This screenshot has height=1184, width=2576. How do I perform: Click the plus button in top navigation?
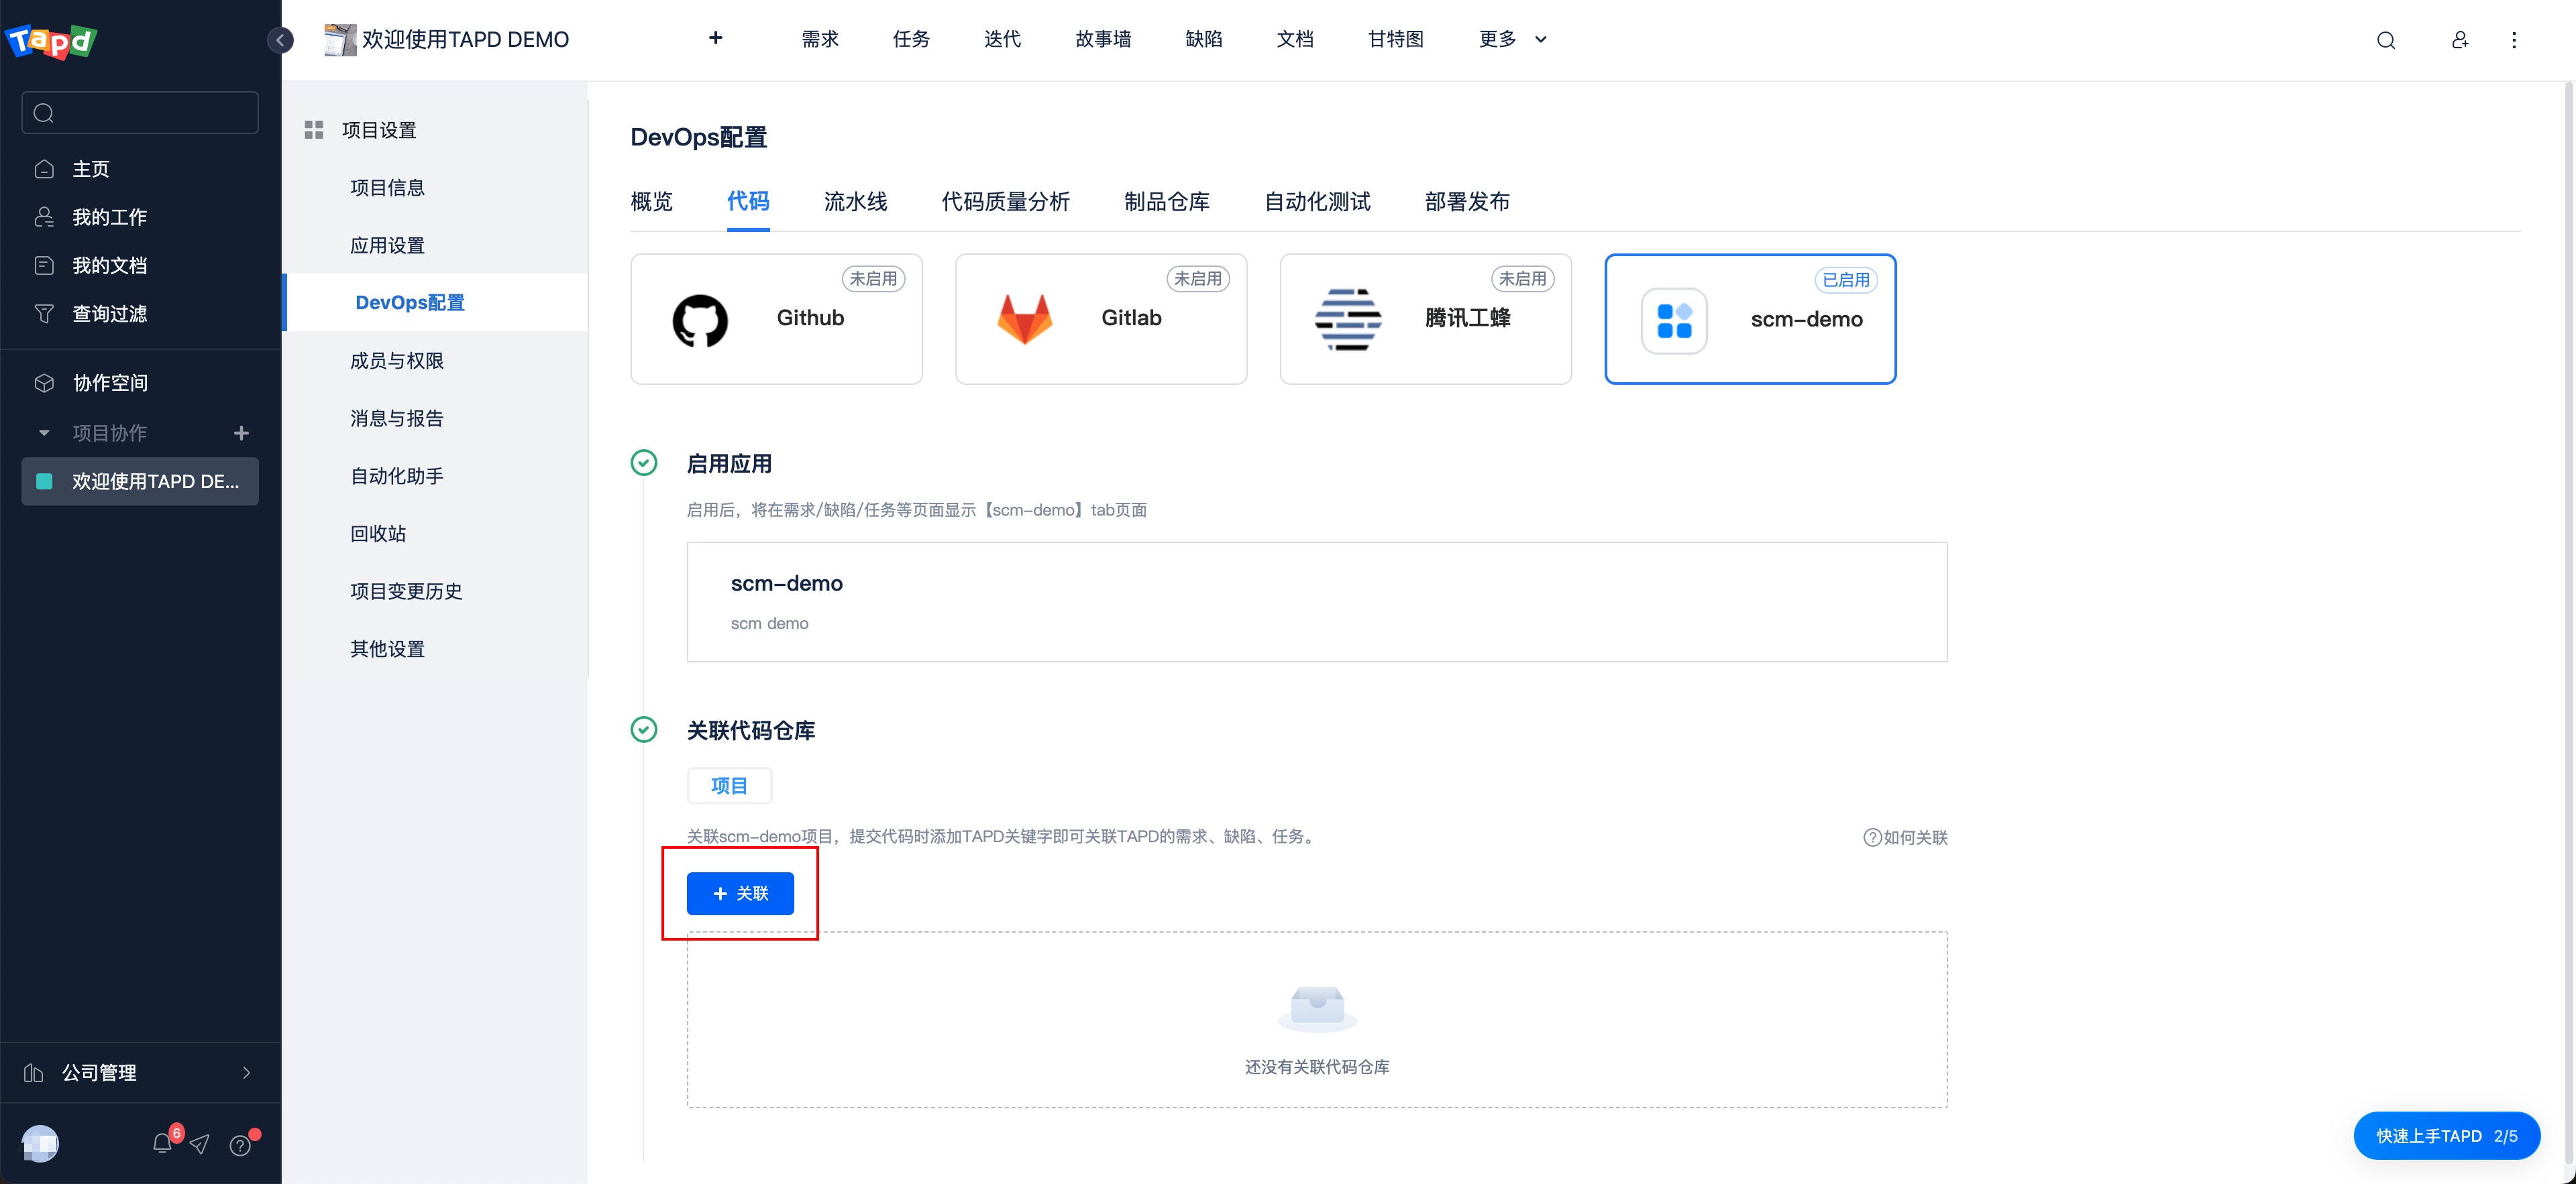tap(716, 38)
